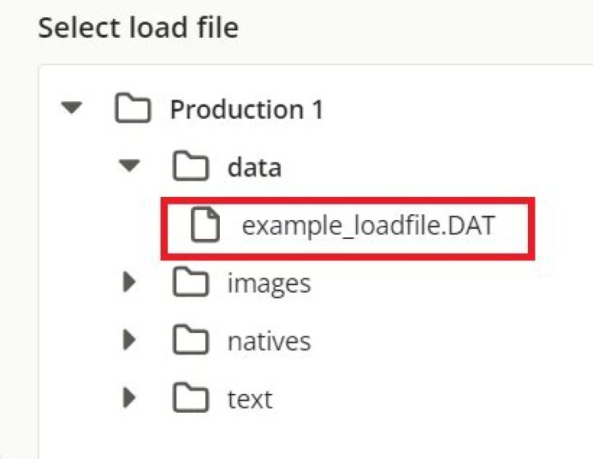The width and height of the screenshot is (593, 459).
Task: Click the Production 1 folder icon
Action: coord(133,109)
